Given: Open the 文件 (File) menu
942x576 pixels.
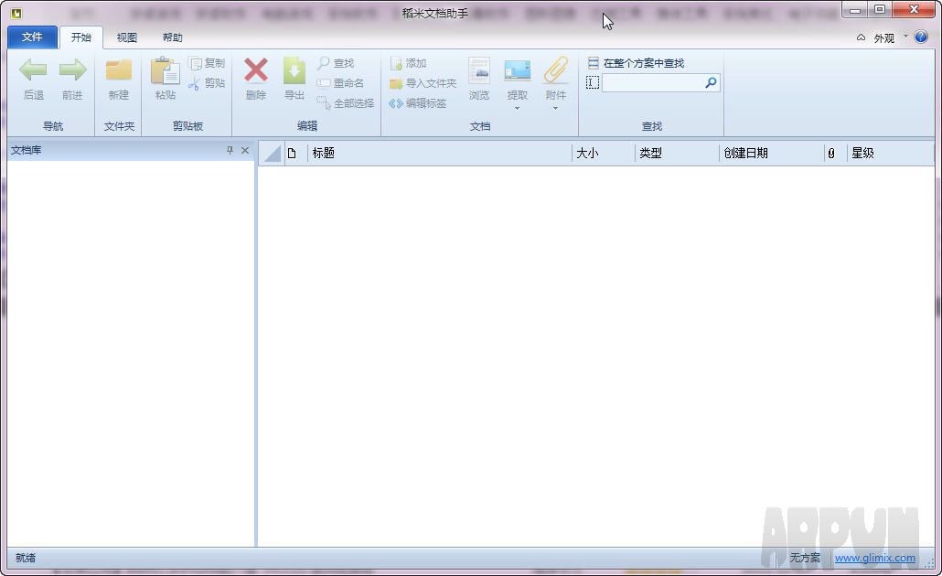Looking at the screenshot, I should pyautogui.click(x=32, y=37).
